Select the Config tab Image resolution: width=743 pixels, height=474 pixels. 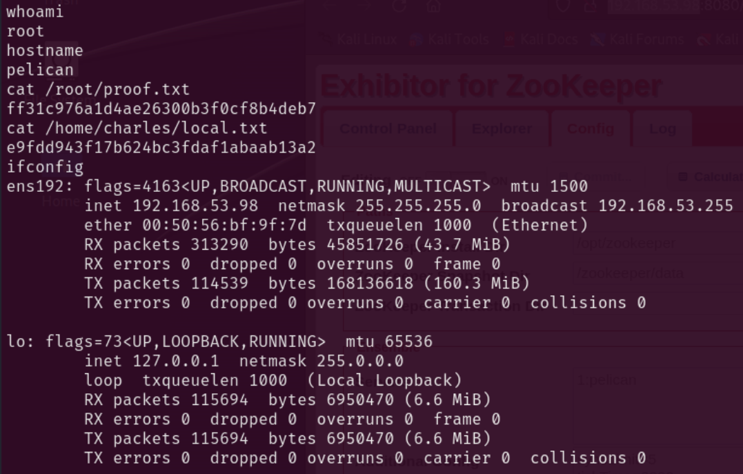coord(591,128)
